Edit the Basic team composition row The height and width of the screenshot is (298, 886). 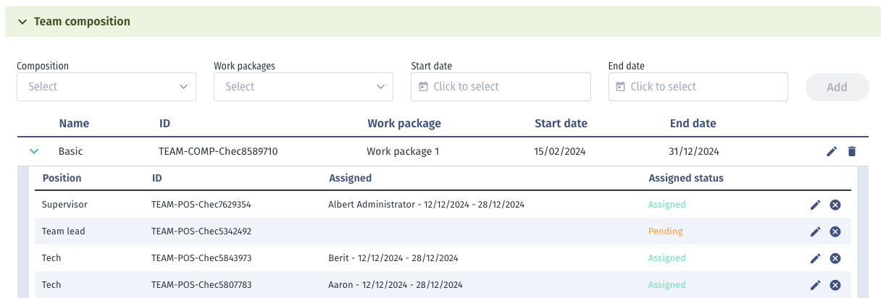pyautogui.click(x=832, y=151)
